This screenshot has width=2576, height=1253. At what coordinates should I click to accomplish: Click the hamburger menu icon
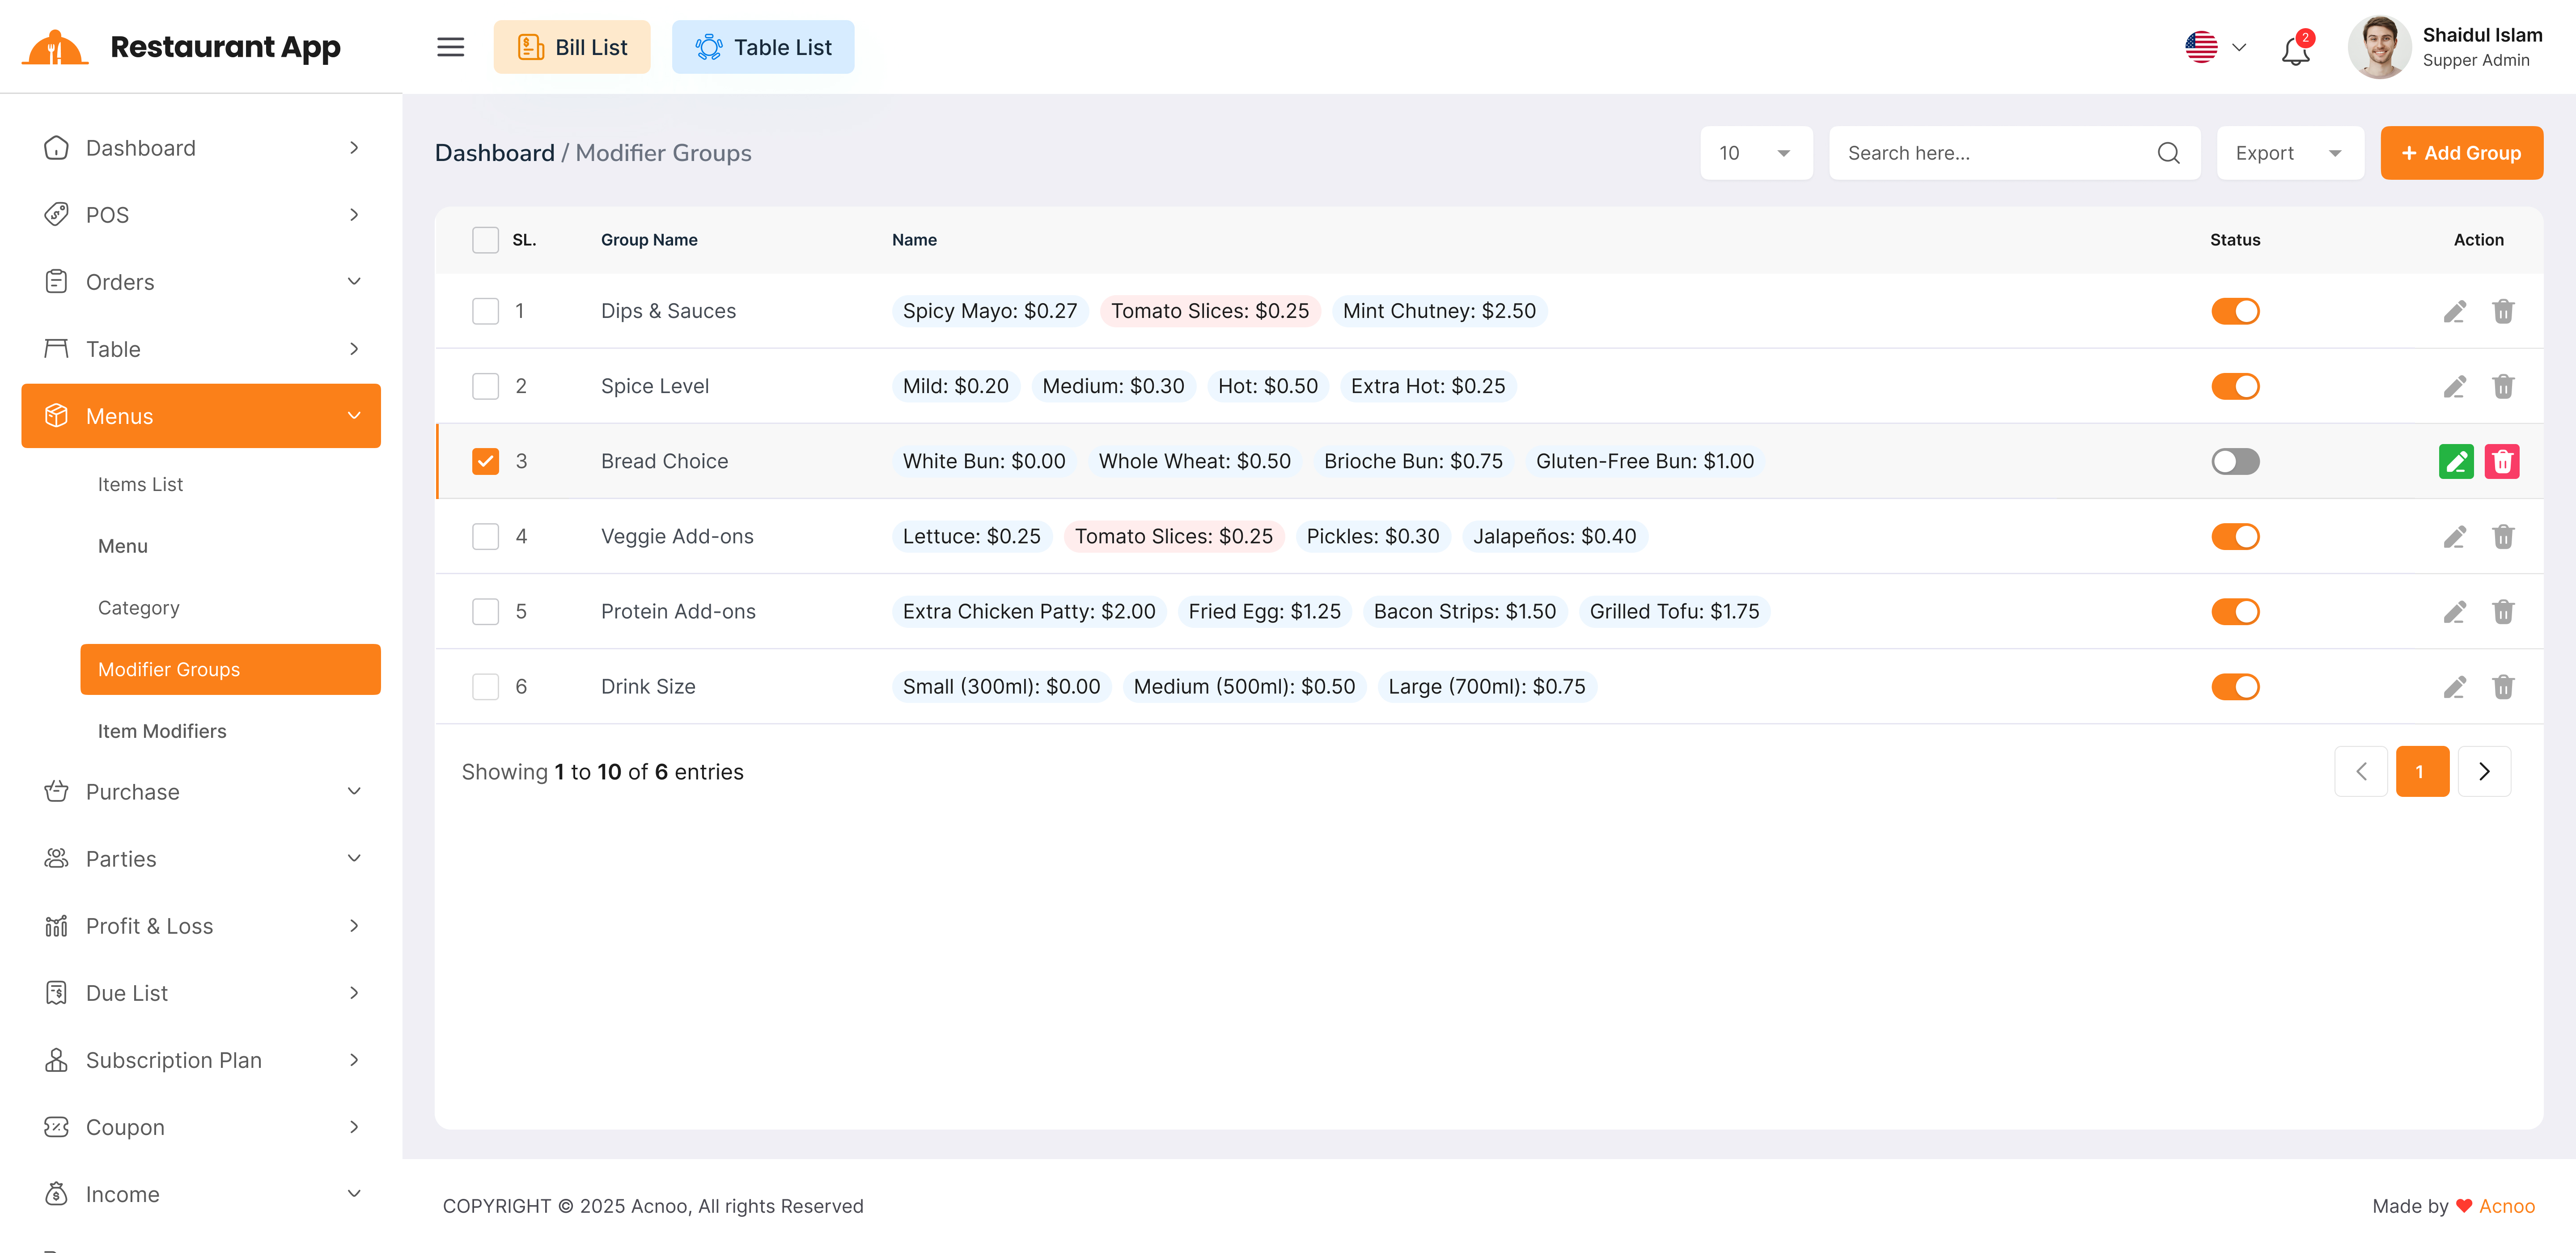tap(450, 47)
